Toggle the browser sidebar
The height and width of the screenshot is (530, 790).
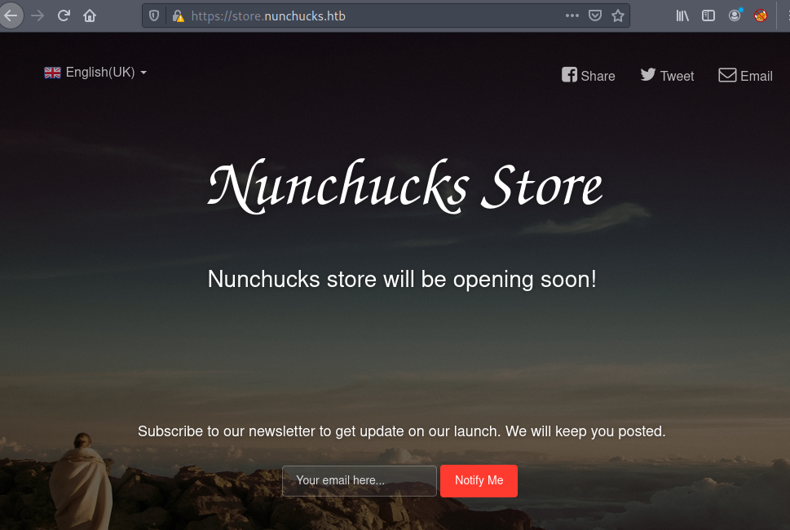708,15
